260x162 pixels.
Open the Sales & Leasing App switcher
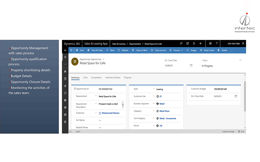pos(96,44)
